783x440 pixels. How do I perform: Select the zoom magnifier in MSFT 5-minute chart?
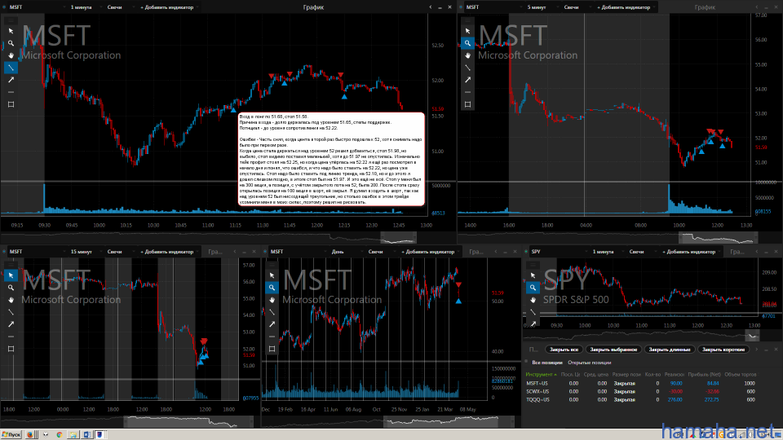[467, 43]
